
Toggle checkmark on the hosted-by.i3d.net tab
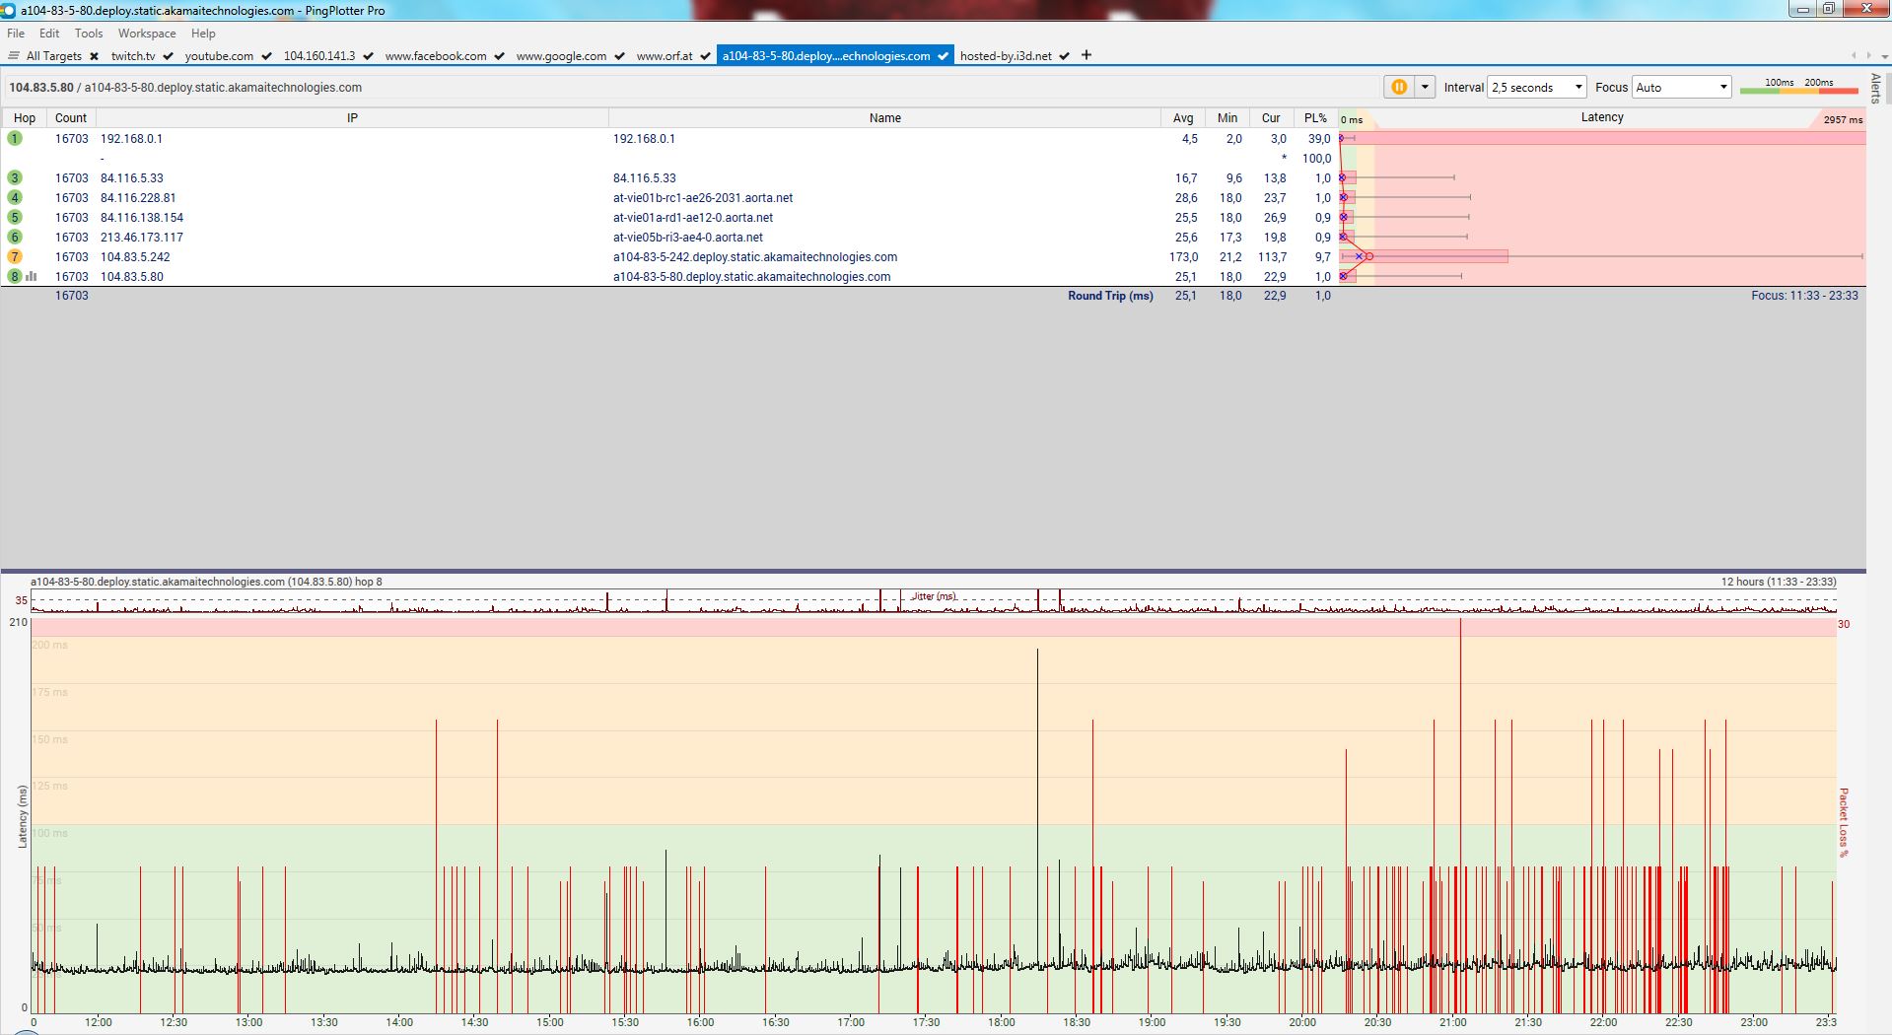[1065, 56]
